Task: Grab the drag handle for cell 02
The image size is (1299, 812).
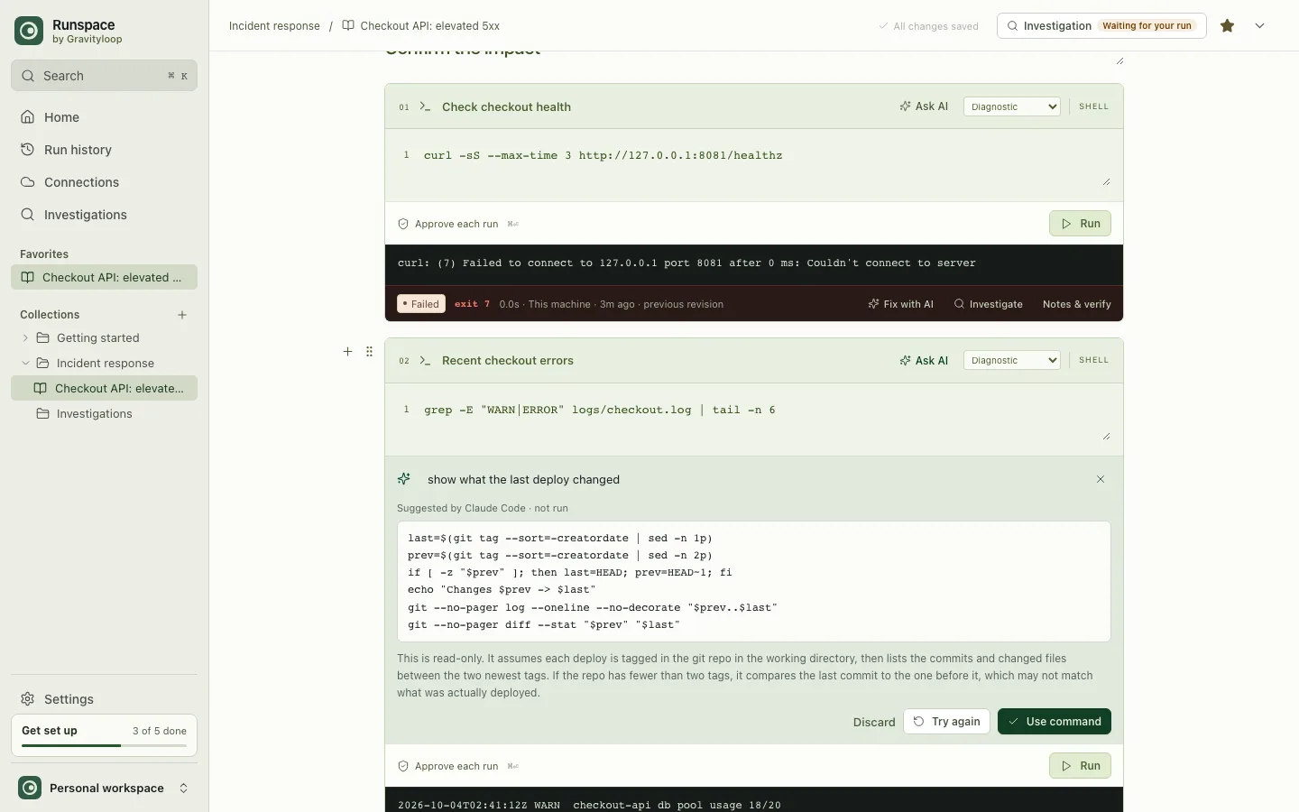Action: (369, 352)
